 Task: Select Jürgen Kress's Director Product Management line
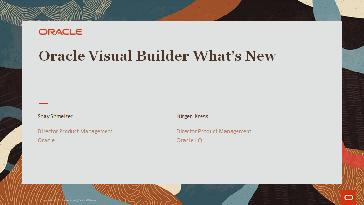[214, 131]
